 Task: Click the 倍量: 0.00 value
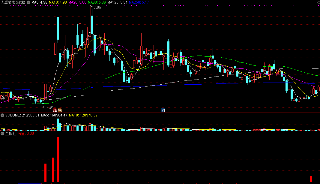coord(26,134)
